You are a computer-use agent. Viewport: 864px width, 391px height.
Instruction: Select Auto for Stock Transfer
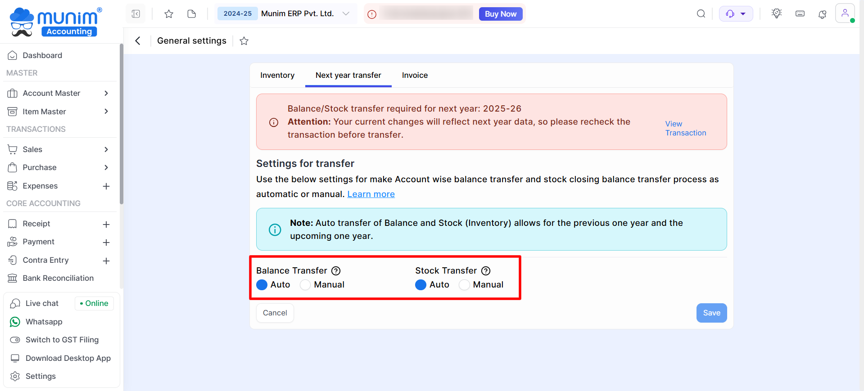(x=421, y=285)
